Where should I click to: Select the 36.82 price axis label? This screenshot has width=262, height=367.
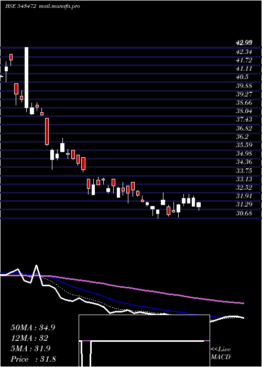click(244, 128)
